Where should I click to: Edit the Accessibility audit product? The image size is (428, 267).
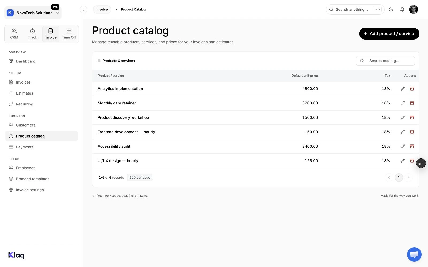coord(403,146)
